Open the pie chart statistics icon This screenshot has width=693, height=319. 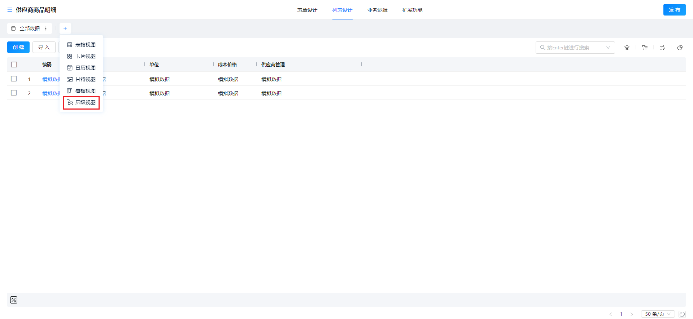[680, 48]
